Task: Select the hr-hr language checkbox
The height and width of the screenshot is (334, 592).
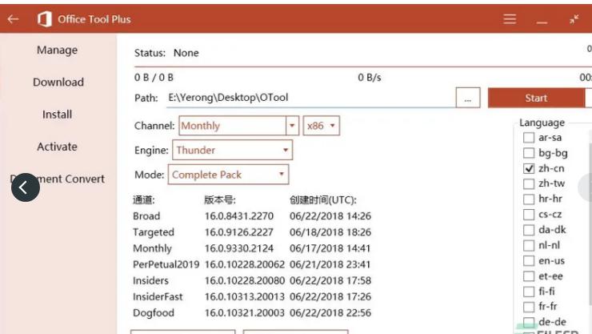Action: pyautogui.click(x=529, y=199)
